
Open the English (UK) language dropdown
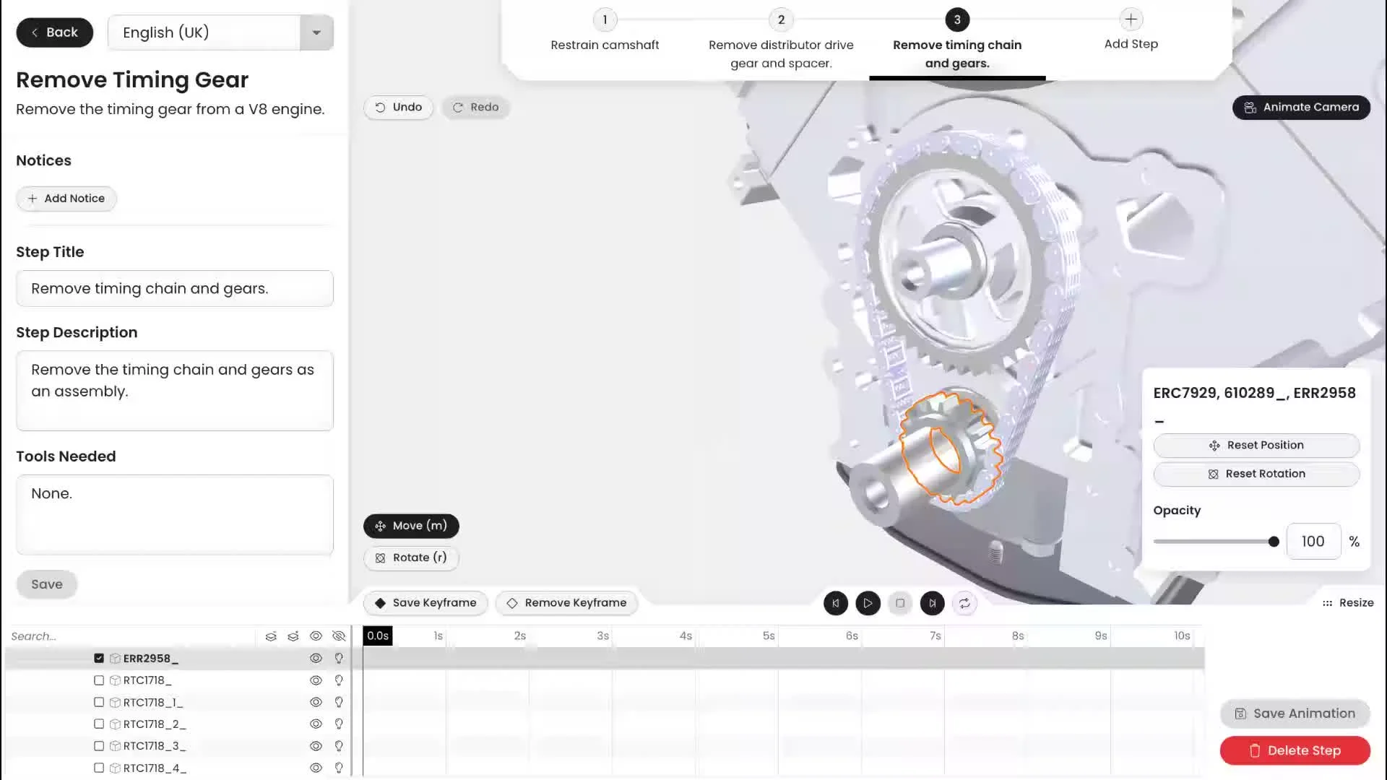click(x=316, y=32)
